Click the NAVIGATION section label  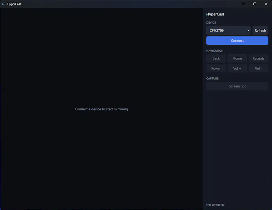click(x=215, y=51)
